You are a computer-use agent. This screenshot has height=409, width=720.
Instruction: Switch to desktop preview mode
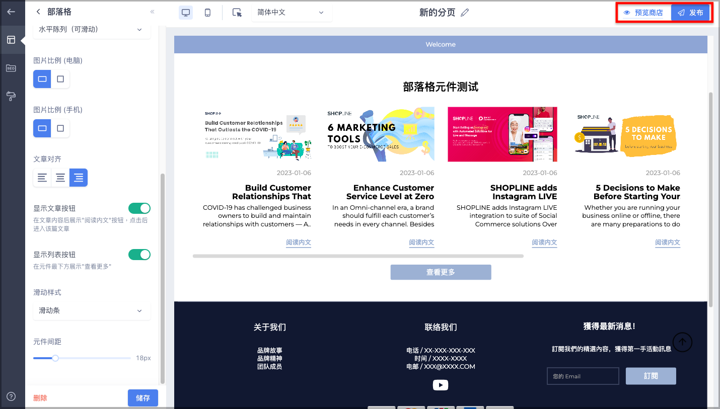point(186,13)
